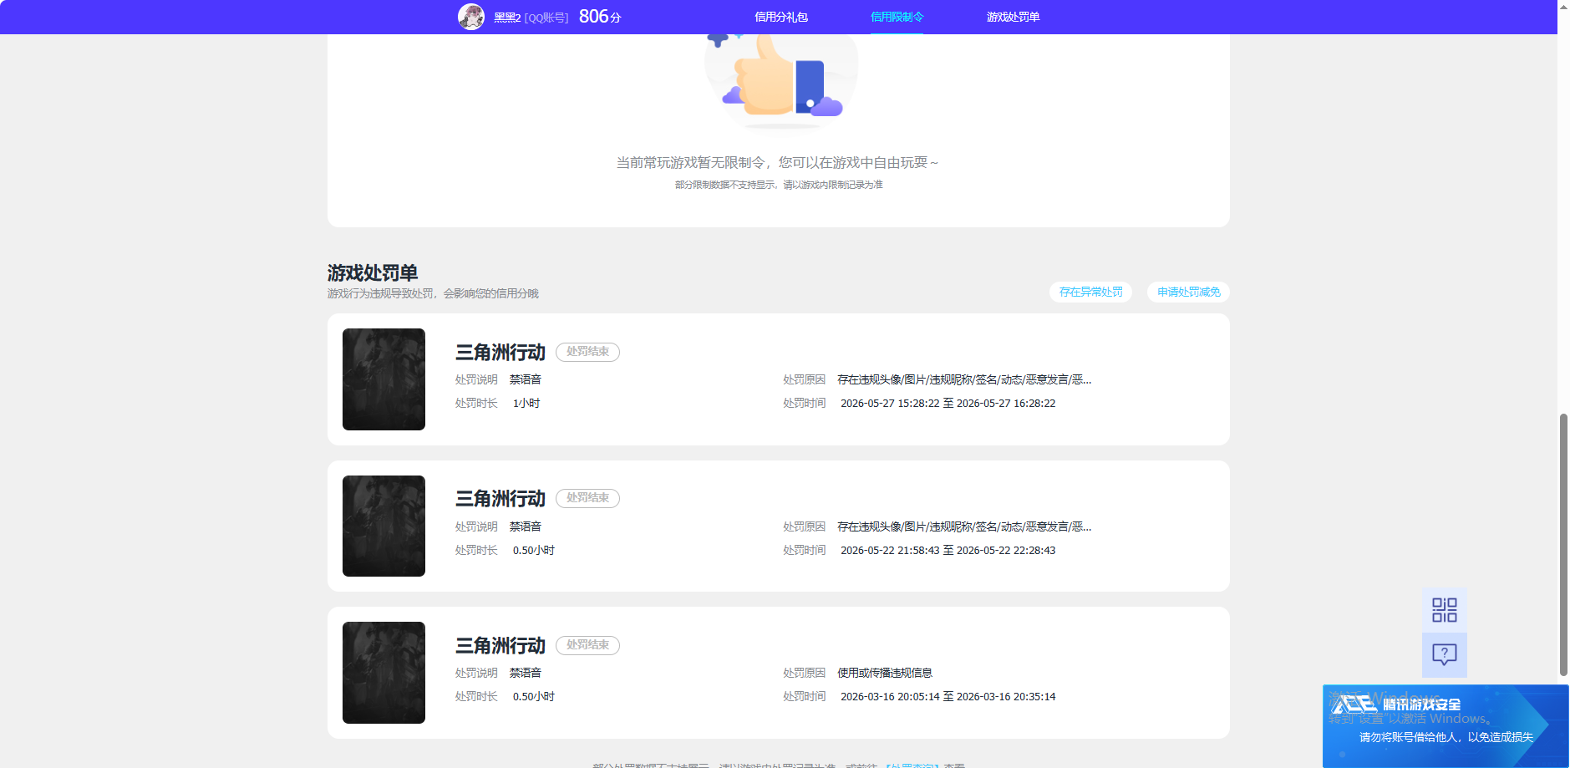Image resolution: width=1570 pixels, height=768 pixels.
Task: Open the QR code icon on right sidebar
Action: coord(1445,610)
